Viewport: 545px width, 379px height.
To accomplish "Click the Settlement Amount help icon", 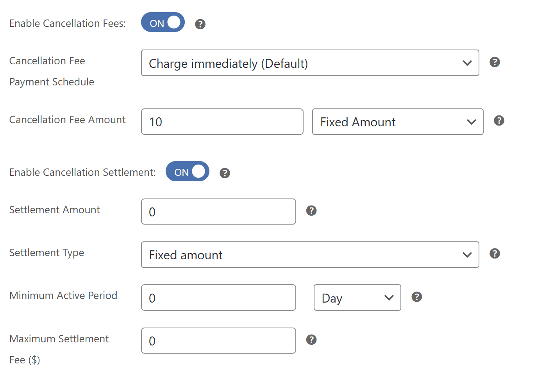I will [x=311, y=211].
